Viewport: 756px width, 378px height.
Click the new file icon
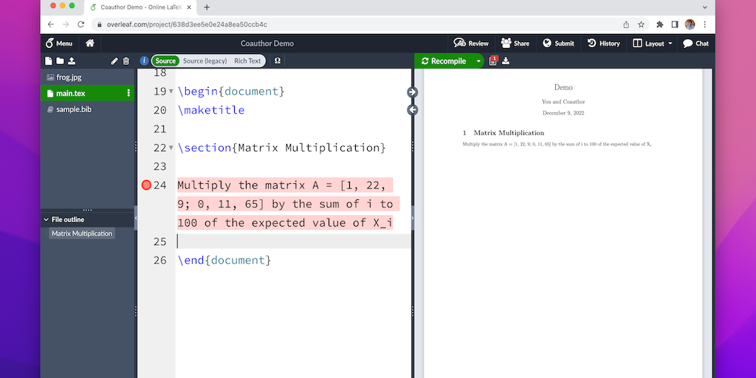pyautogui.click(x=49, y=61)
